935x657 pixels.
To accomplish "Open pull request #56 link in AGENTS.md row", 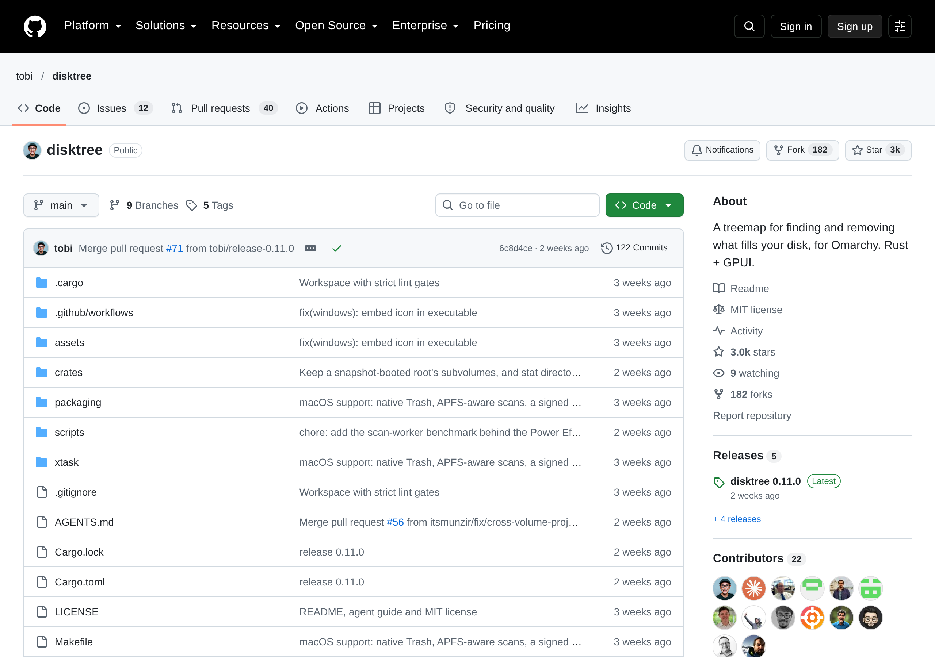I will [x=395, y=522].
